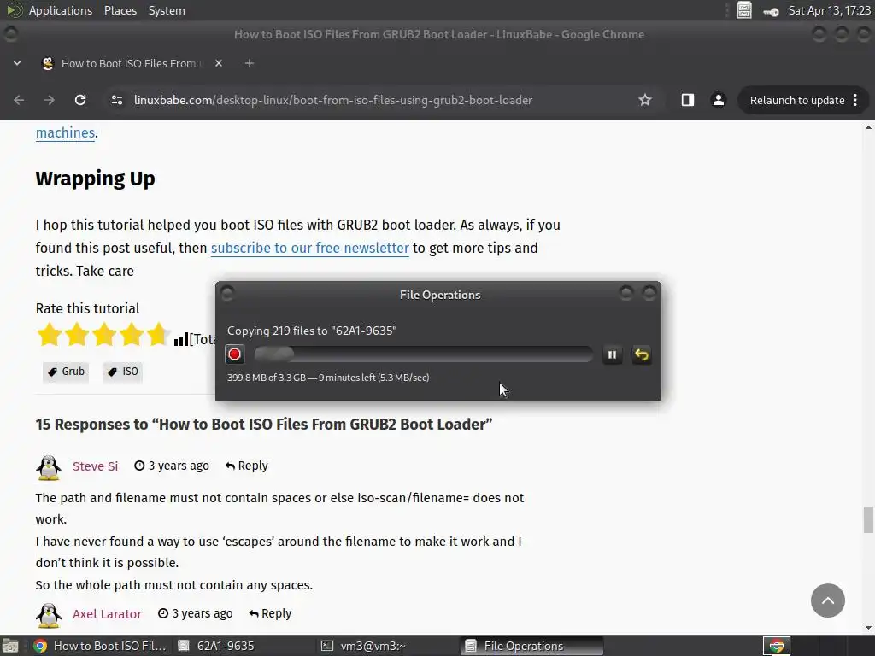Reply to Axel Larator's comment
The width and height of the screenshot is (875, 656).
(x=270, y=613)
